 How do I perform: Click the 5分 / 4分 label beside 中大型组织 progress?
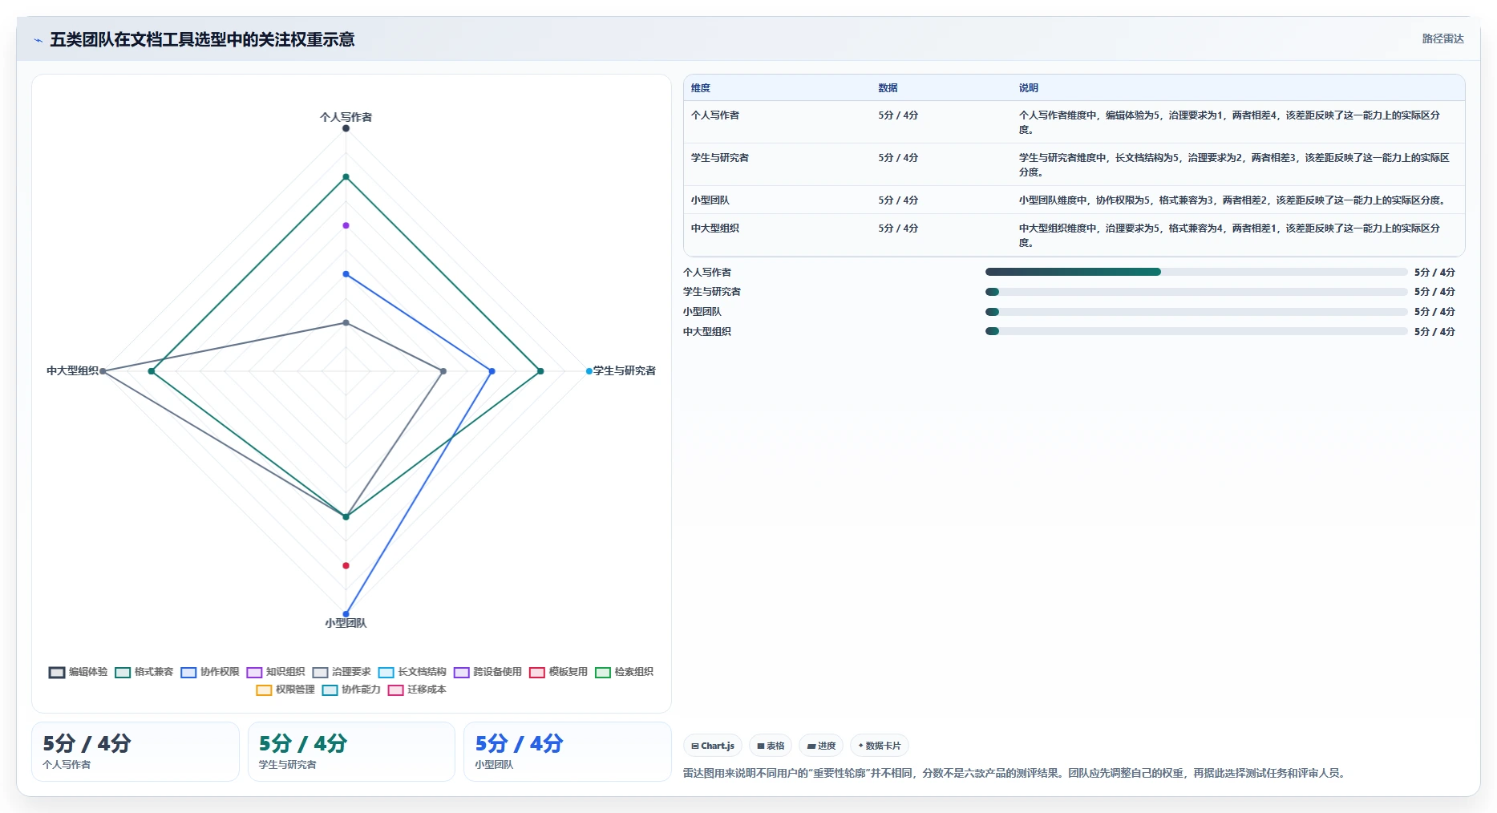pos(1434,332)
